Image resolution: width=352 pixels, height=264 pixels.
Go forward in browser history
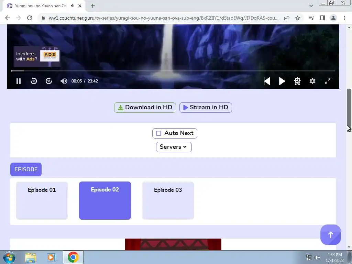pos(19,18)
